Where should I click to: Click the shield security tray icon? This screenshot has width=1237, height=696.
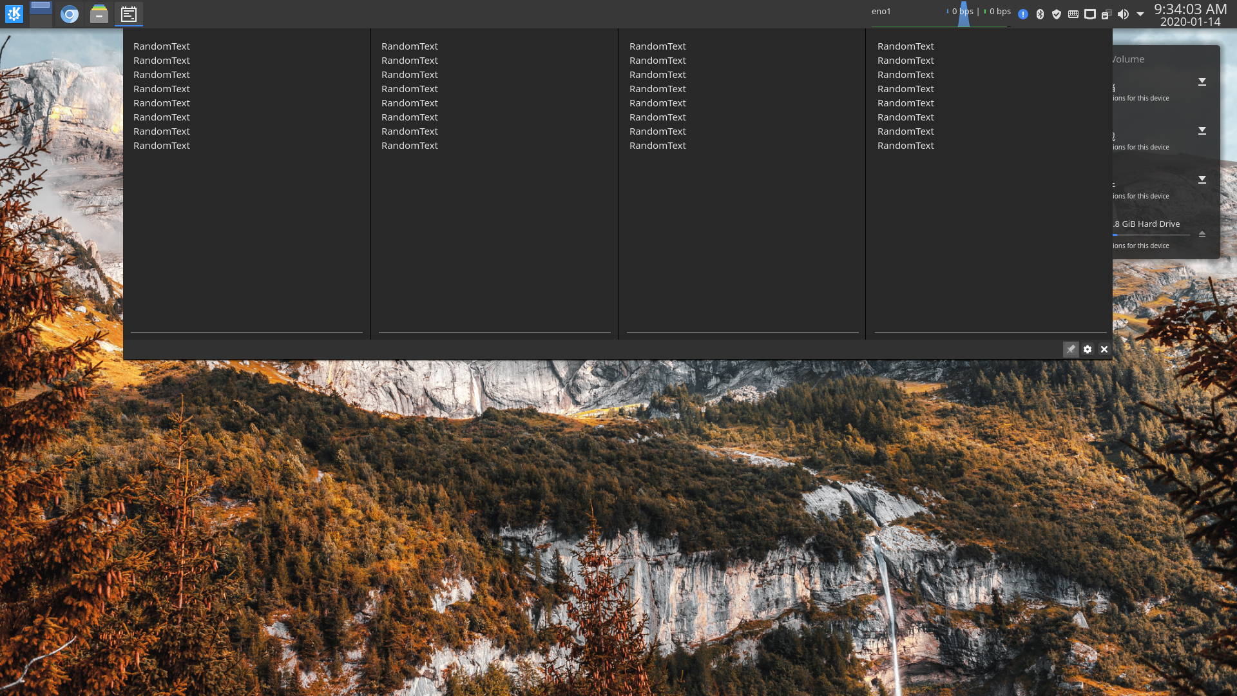(x=1057, y=14)
